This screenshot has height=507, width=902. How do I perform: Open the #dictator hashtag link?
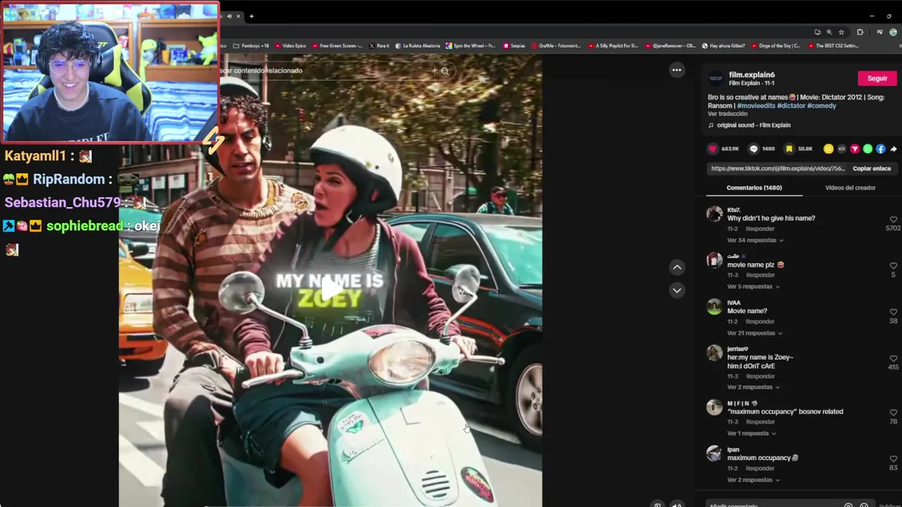tap(791, 106)
